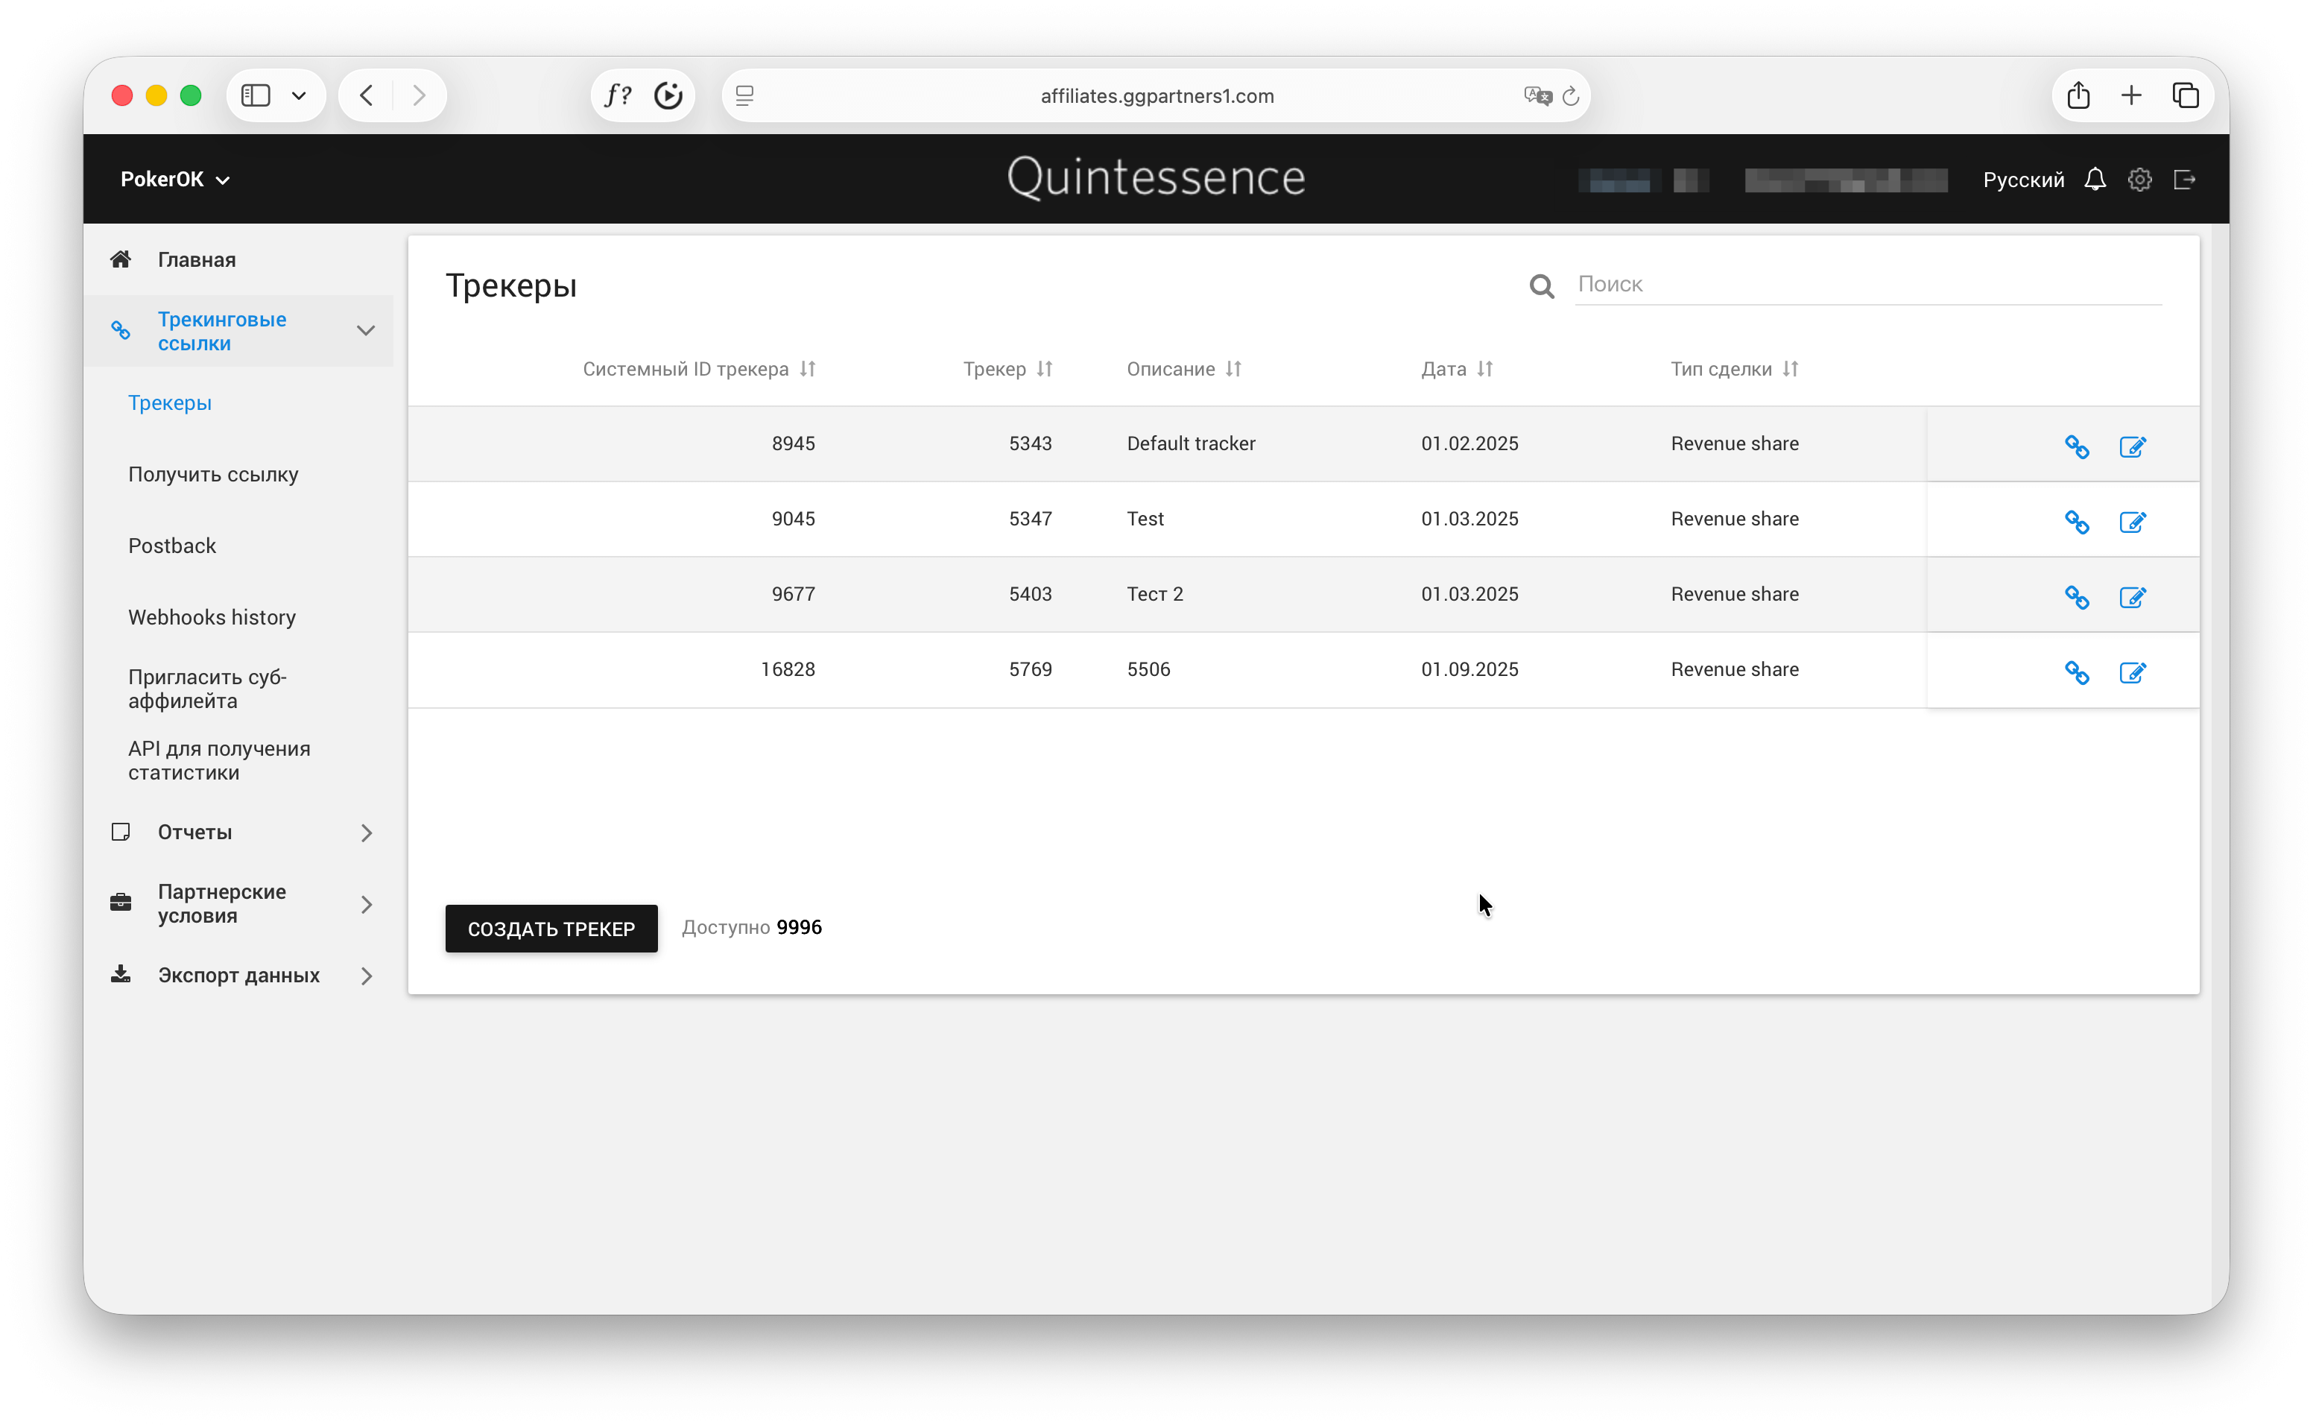Click the logout icon
This screenshot has height=1425, width=2313.
pos(2184,179)
